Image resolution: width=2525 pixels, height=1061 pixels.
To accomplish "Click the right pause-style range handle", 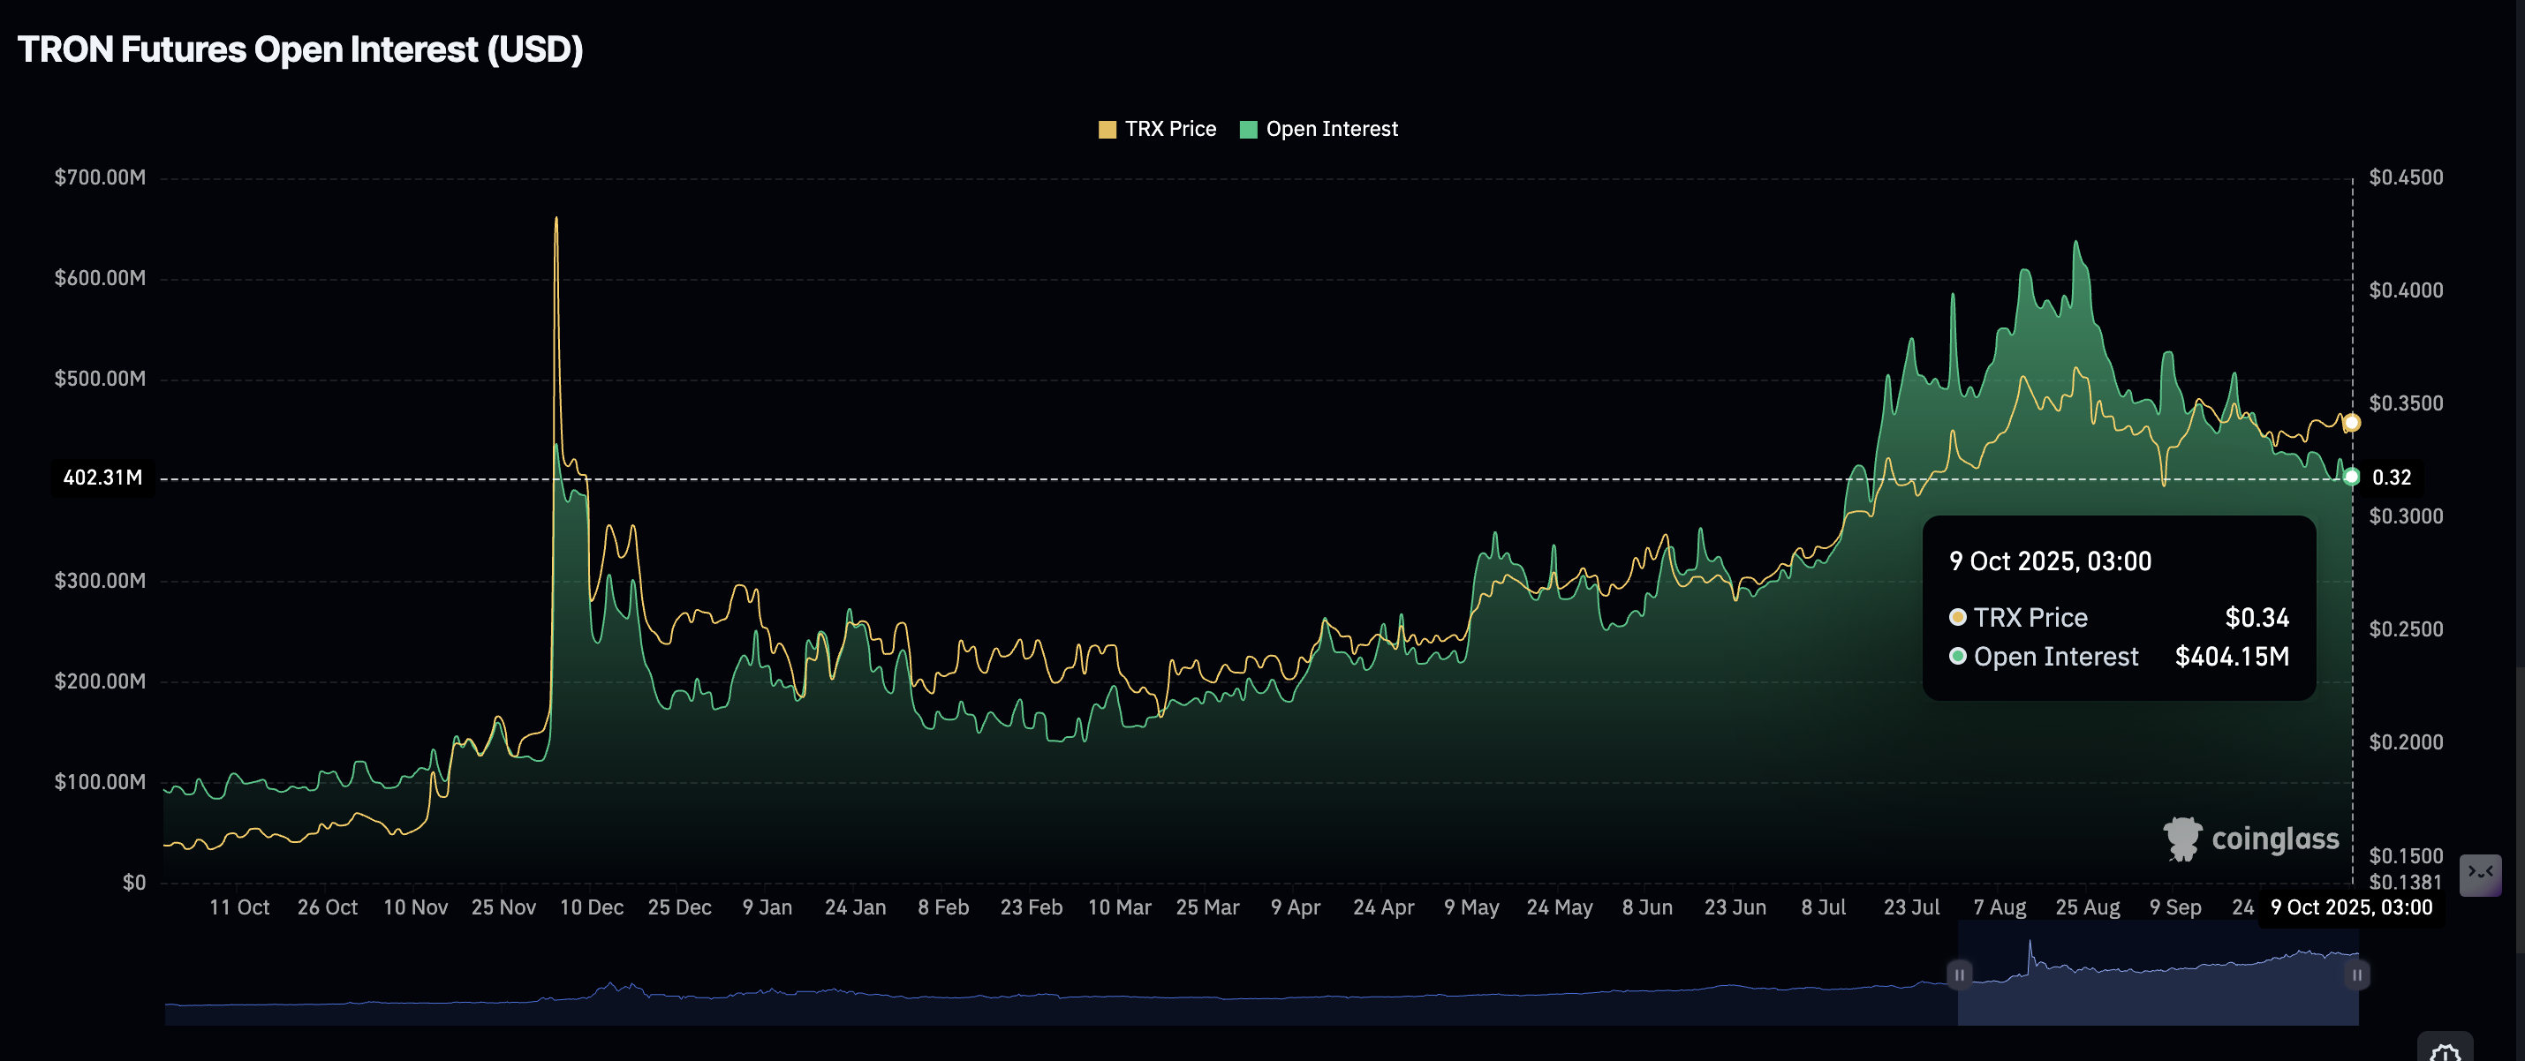I will pyautogui.click(x=2356, y=974).
